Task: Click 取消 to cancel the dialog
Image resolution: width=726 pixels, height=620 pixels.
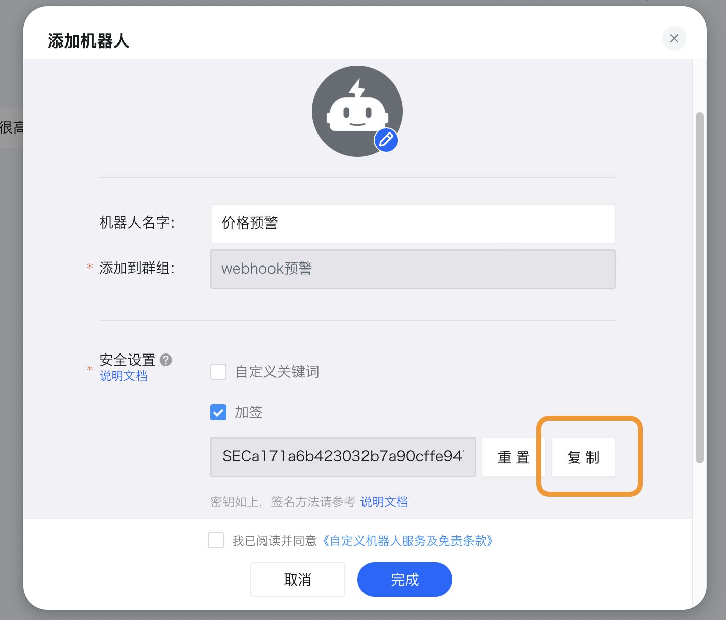Action: (297, 580)
